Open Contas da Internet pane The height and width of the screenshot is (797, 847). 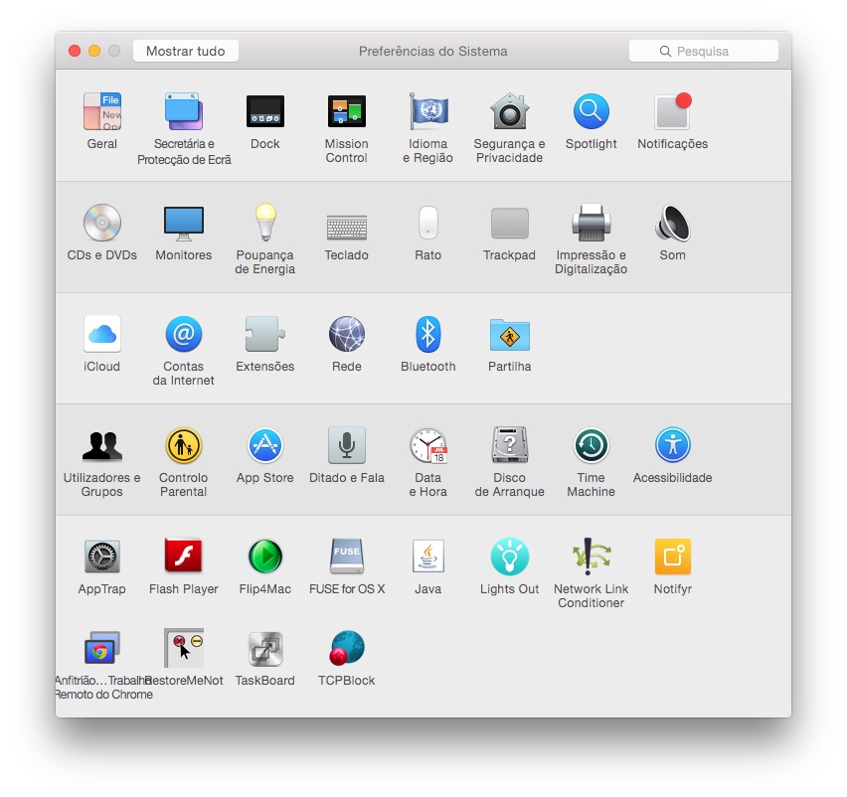184,334
